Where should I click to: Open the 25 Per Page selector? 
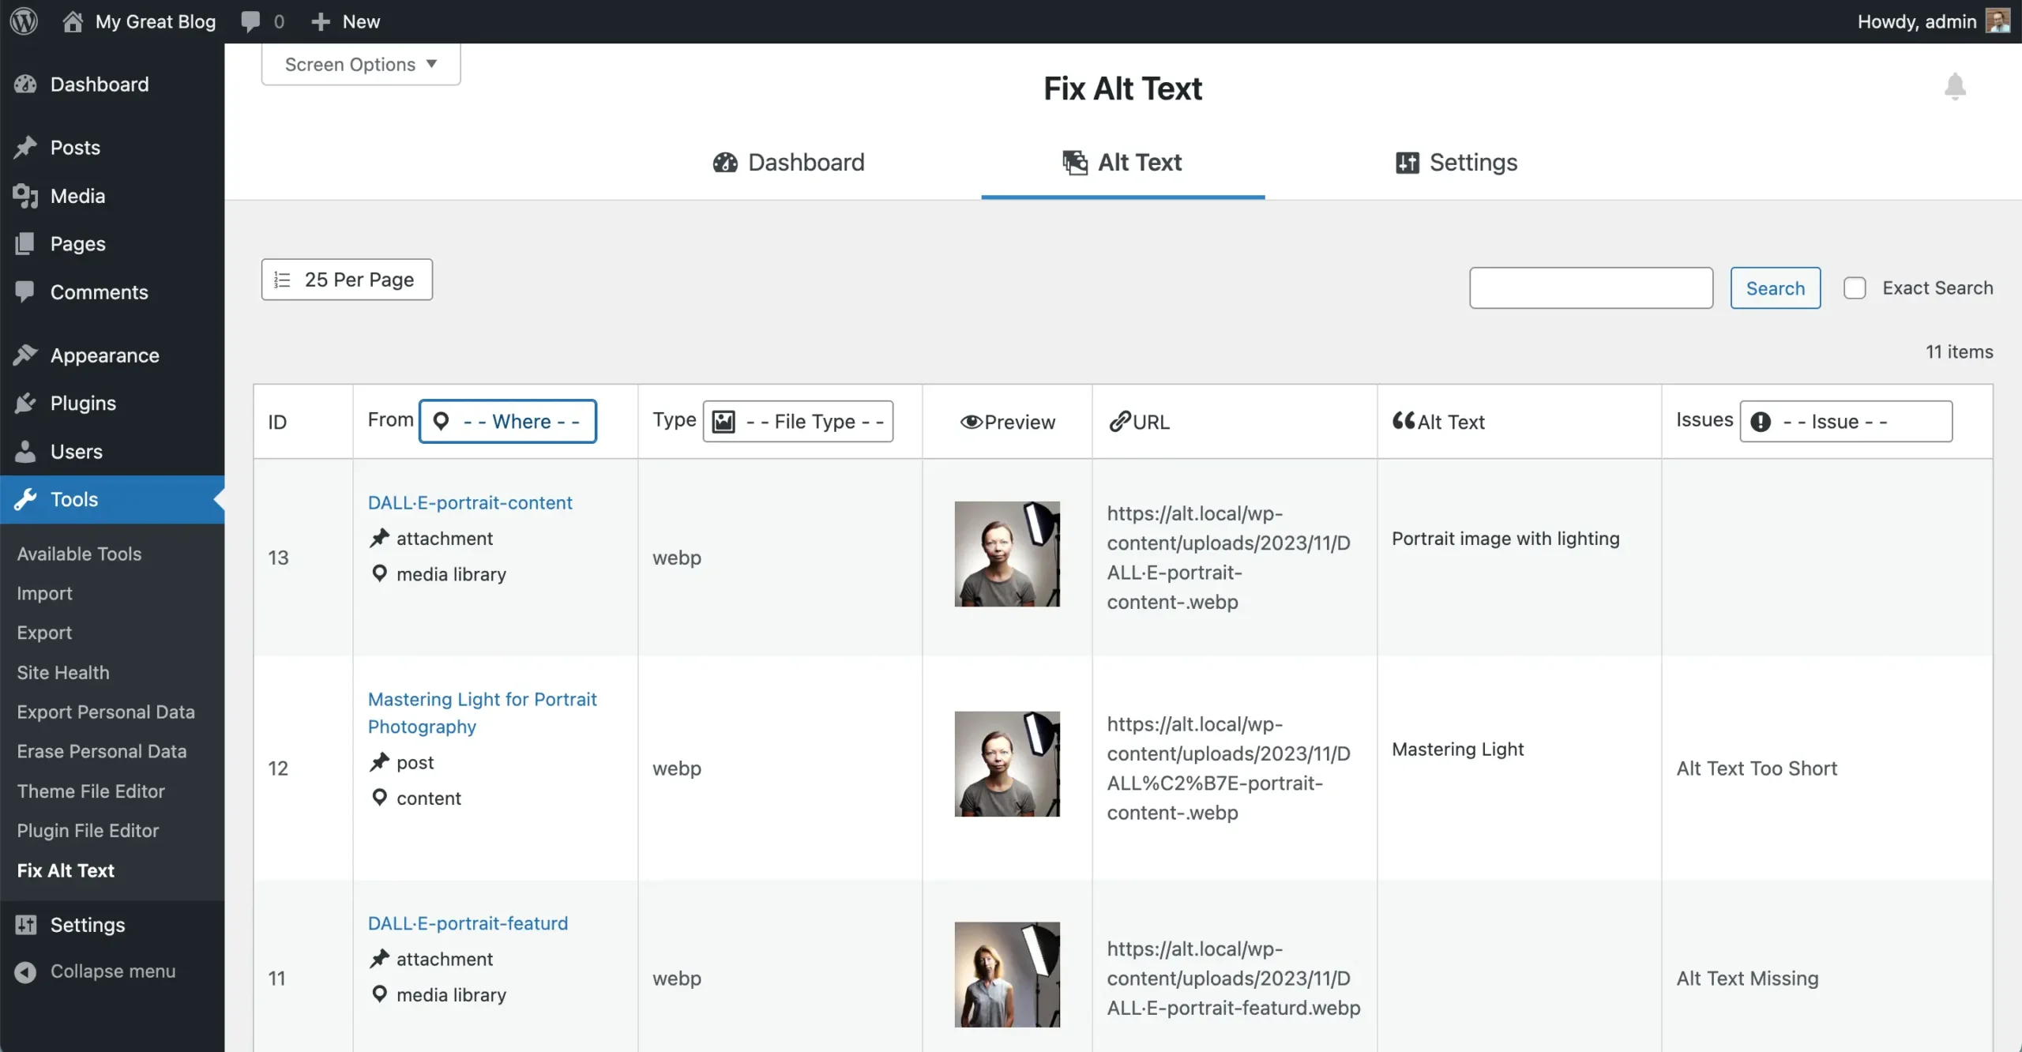point(347,280)
